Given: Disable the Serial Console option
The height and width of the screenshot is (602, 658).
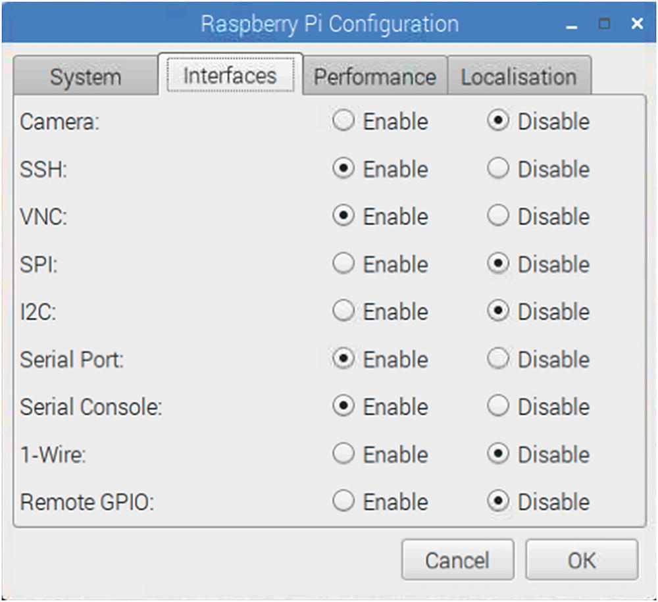Looking at the screenshot, I should pyautogui.click(x=499, y=407).
